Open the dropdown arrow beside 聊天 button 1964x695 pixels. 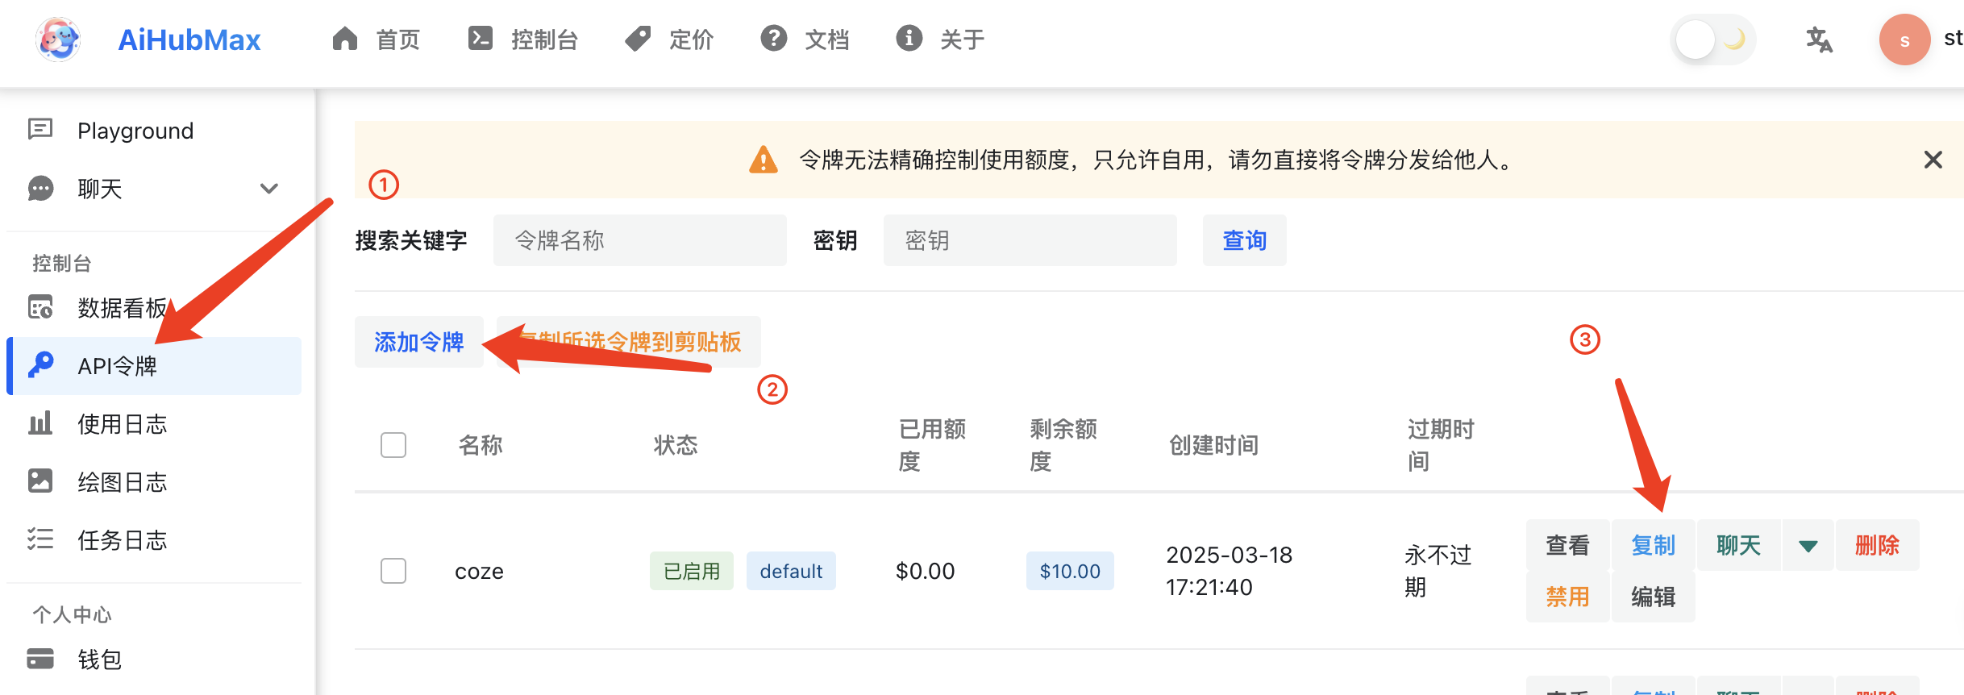pyautogui.click(x=1808, y=546)
